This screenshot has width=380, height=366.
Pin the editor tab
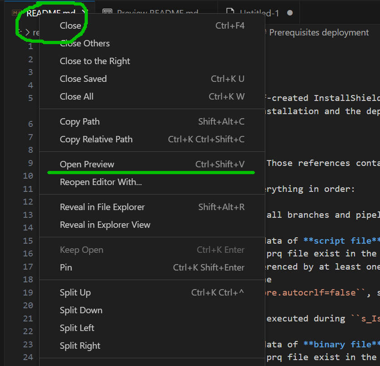click(x=152, y=267)
